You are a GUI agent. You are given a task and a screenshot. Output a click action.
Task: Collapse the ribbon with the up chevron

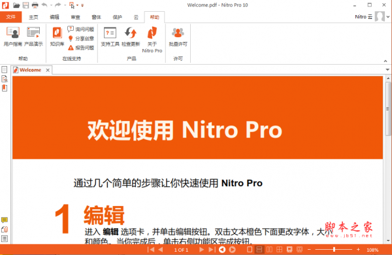385,61
